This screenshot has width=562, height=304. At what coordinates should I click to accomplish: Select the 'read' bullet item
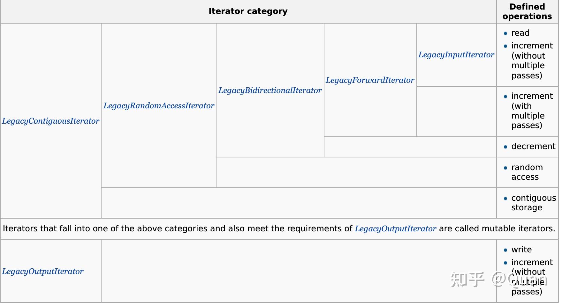pyautogui.click(x=520, y=33)
